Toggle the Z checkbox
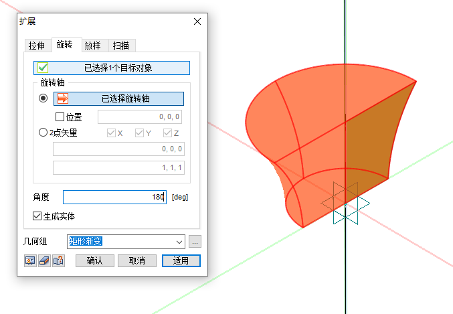 coord(167,133)
